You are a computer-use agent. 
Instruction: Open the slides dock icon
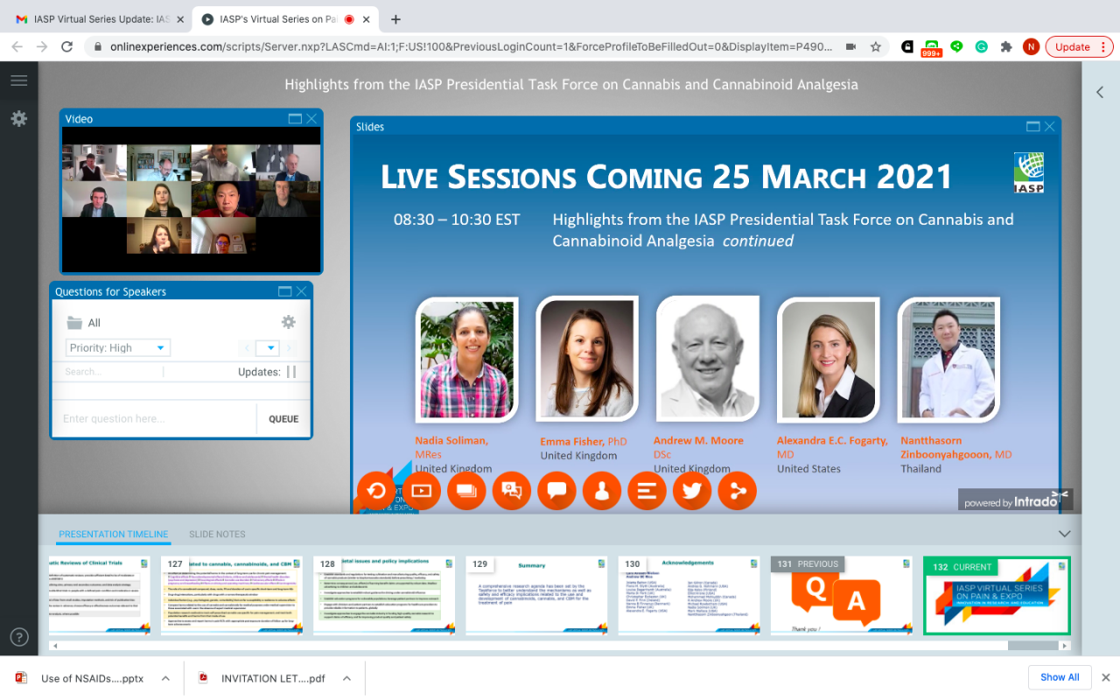tap(466, 490)
